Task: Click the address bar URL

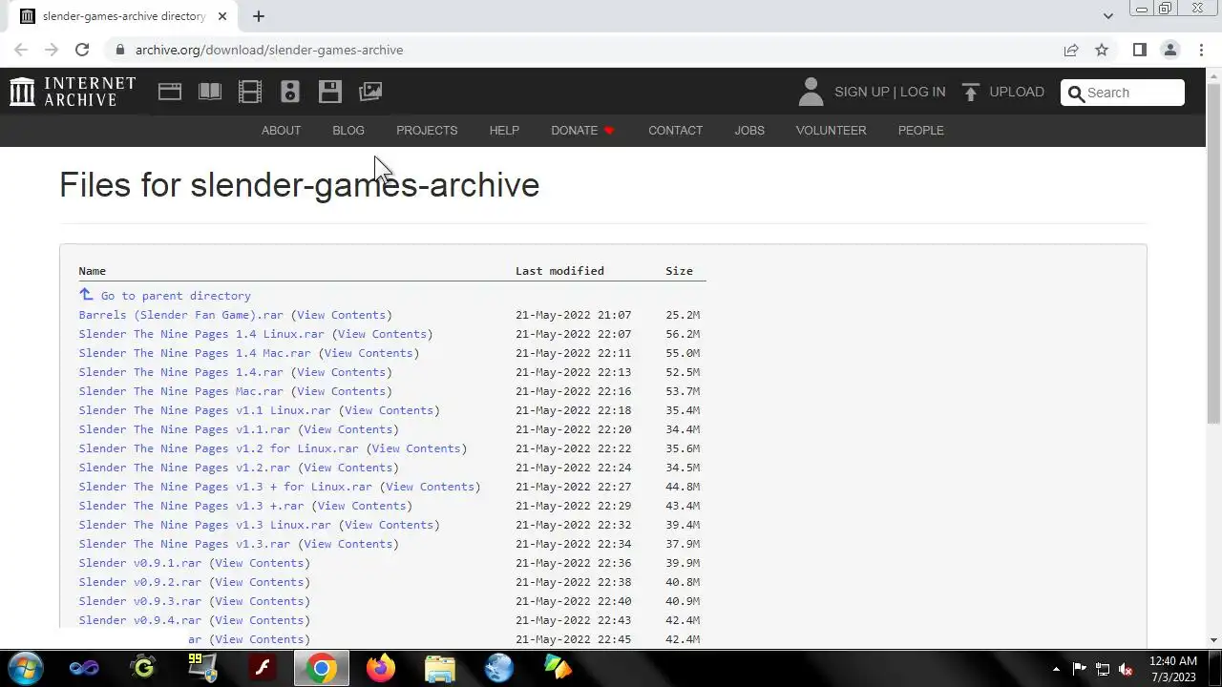Action: [269, 50]
